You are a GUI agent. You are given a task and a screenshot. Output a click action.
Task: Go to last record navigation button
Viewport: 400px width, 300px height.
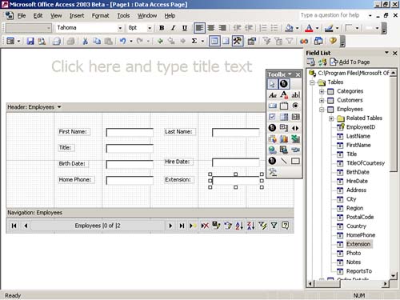click(182, 226)
